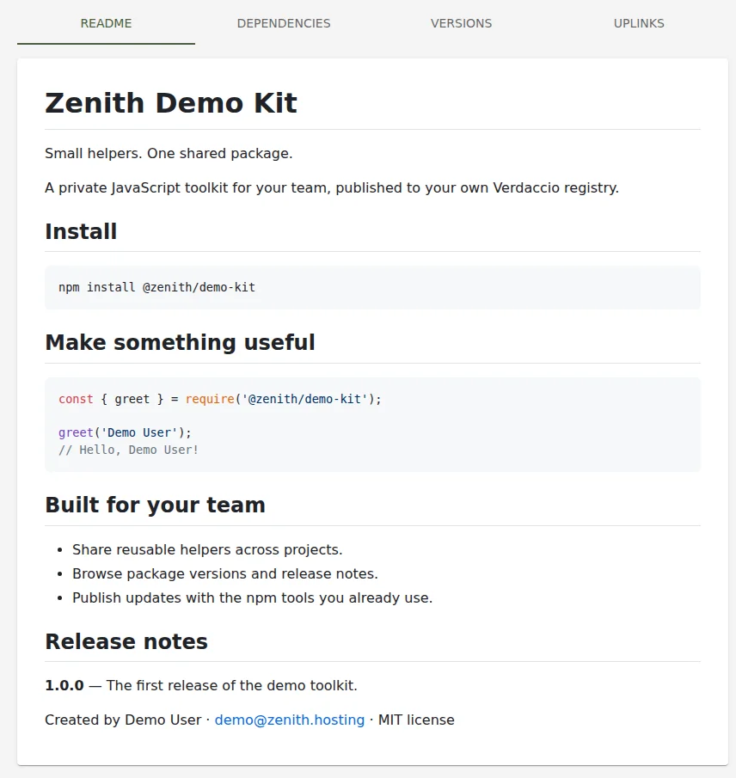Click Browse package versions and release notes bullet
This screenshot has height=778, width=736.
coord(224,573)
